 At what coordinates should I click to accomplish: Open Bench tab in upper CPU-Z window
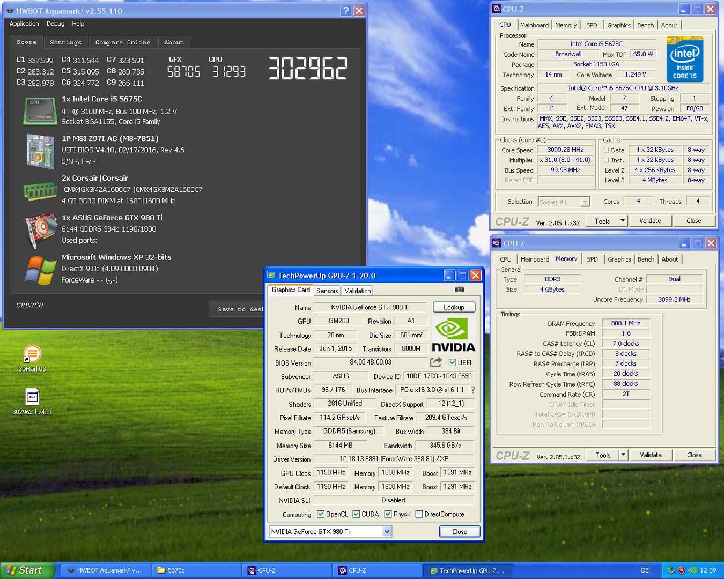click(645, 25)
